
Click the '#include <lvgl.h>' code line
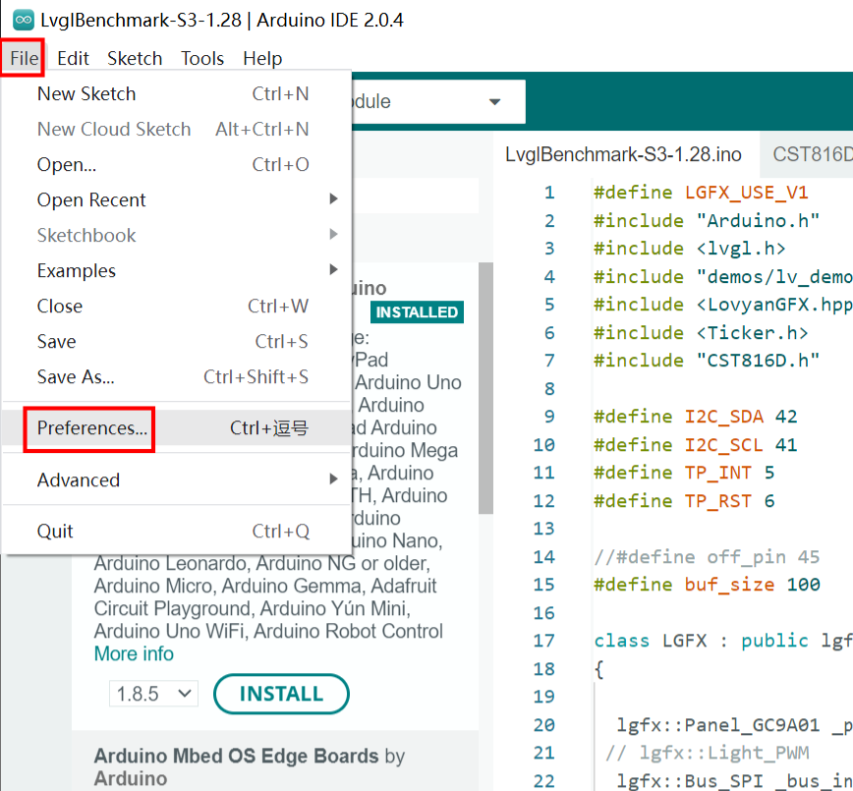click(x=689, y=249)
